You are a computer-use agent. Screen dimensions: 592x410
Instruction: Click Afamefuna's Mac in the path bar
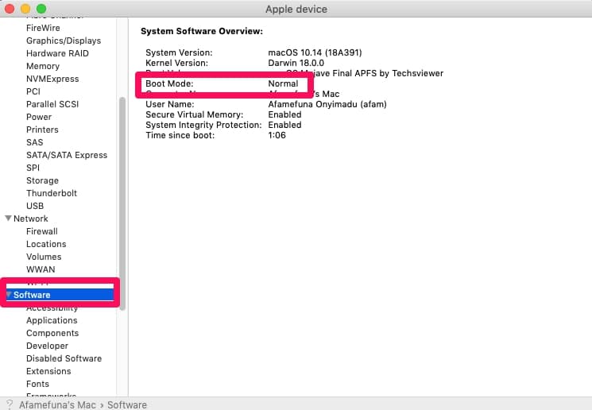[57, 404]
